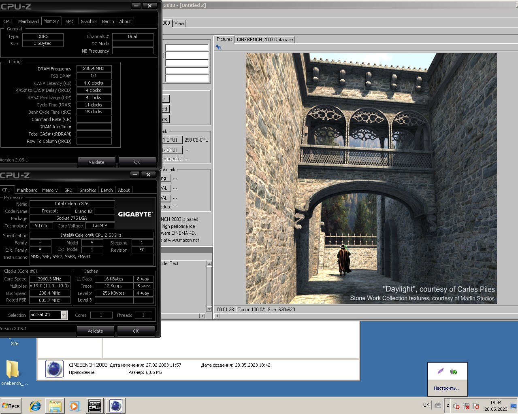Open Windows Media Player from taskbar
This screenshot has width=518, height=414.
(75, 406)
